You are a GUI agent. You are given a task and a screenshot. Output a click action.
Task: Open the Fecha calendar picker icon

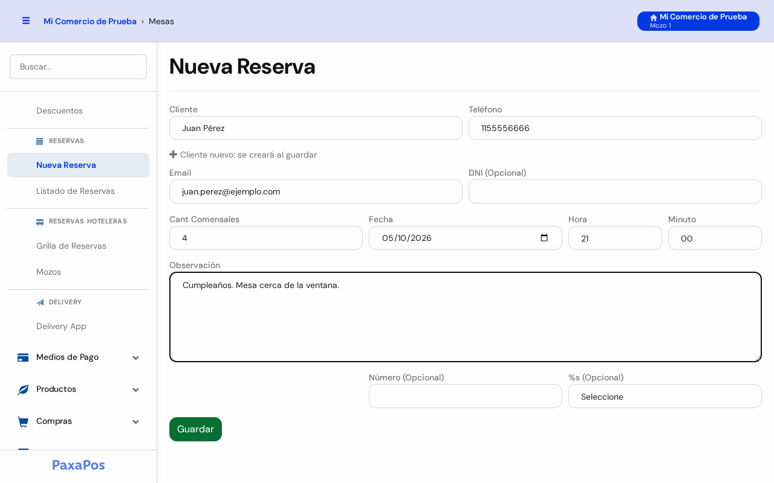544,238
